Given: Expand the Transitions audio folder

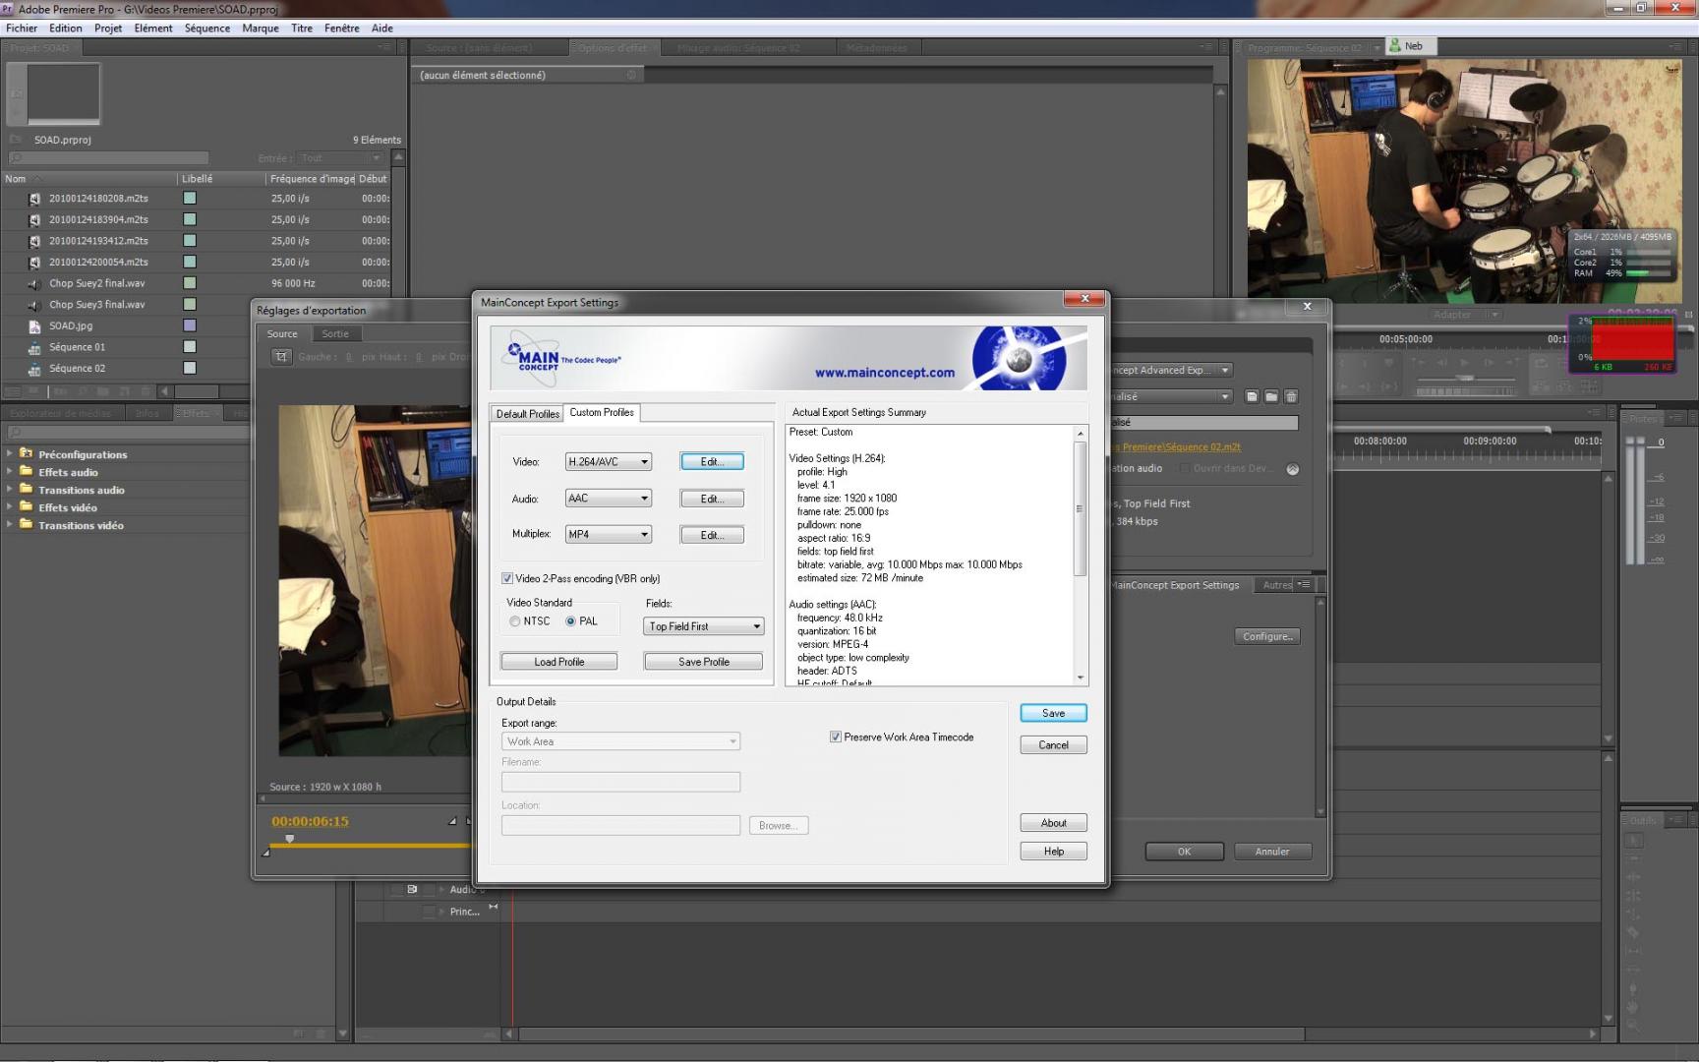Looking at the screenshot, I should (x=10, y=489).
